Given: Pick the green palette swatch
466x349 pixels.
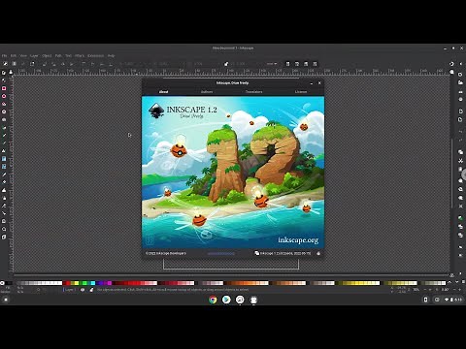Looking at the screenshot, I should [84, 283].
